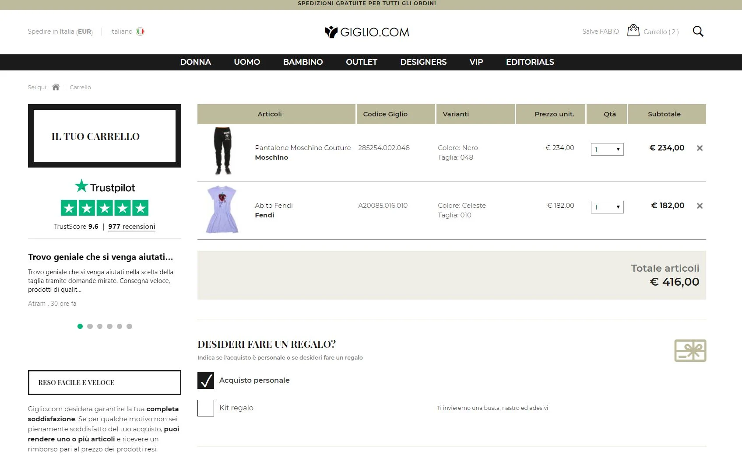Open the Moschino brand link
The height and width of the screenshot is (458, 742).
tap(271, 157)
